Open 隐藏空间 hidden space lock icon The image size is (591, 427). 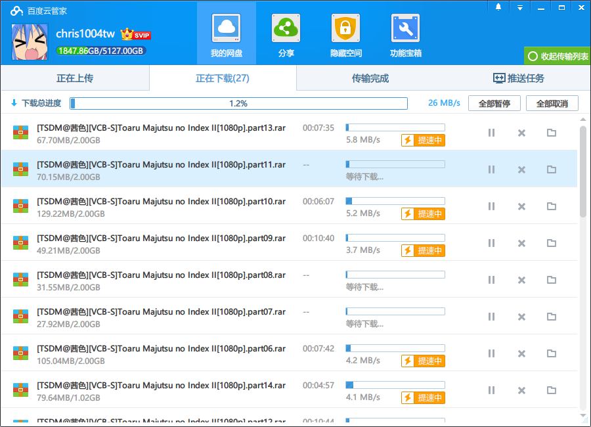345,28
